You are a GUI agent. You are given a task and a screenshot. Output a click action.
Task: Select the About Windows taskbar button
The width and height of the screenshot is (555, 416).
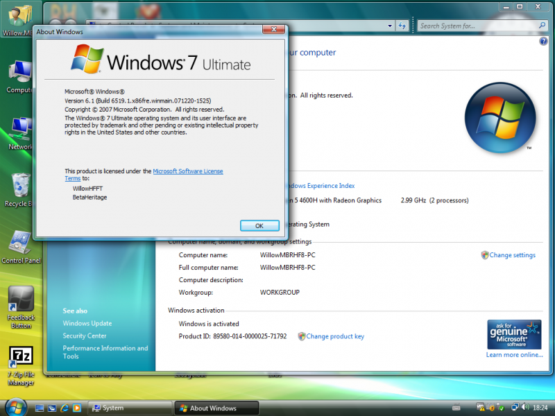tap(216, 408)
